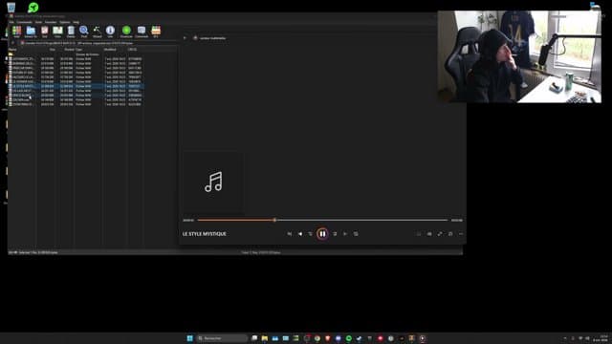
Task: Open Spotify from the taskbar
Action: click(x=348, y=338)
